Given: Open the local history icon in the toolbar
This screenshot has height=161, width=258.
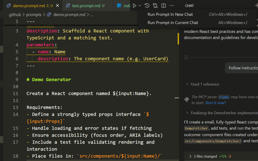Looking at the screenshot, I should tap(146, 5).
